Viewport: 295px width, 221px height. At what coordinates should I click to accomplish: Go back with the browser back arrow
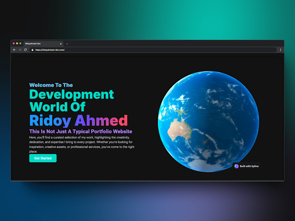click(14, 50)
